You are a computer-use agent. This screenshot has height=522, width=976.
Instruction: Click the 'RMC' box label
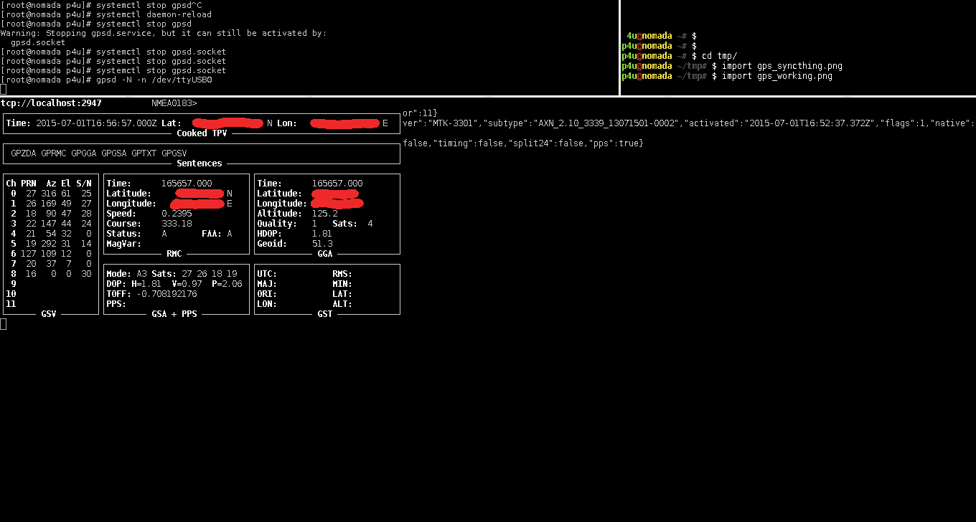click(174, 254)
